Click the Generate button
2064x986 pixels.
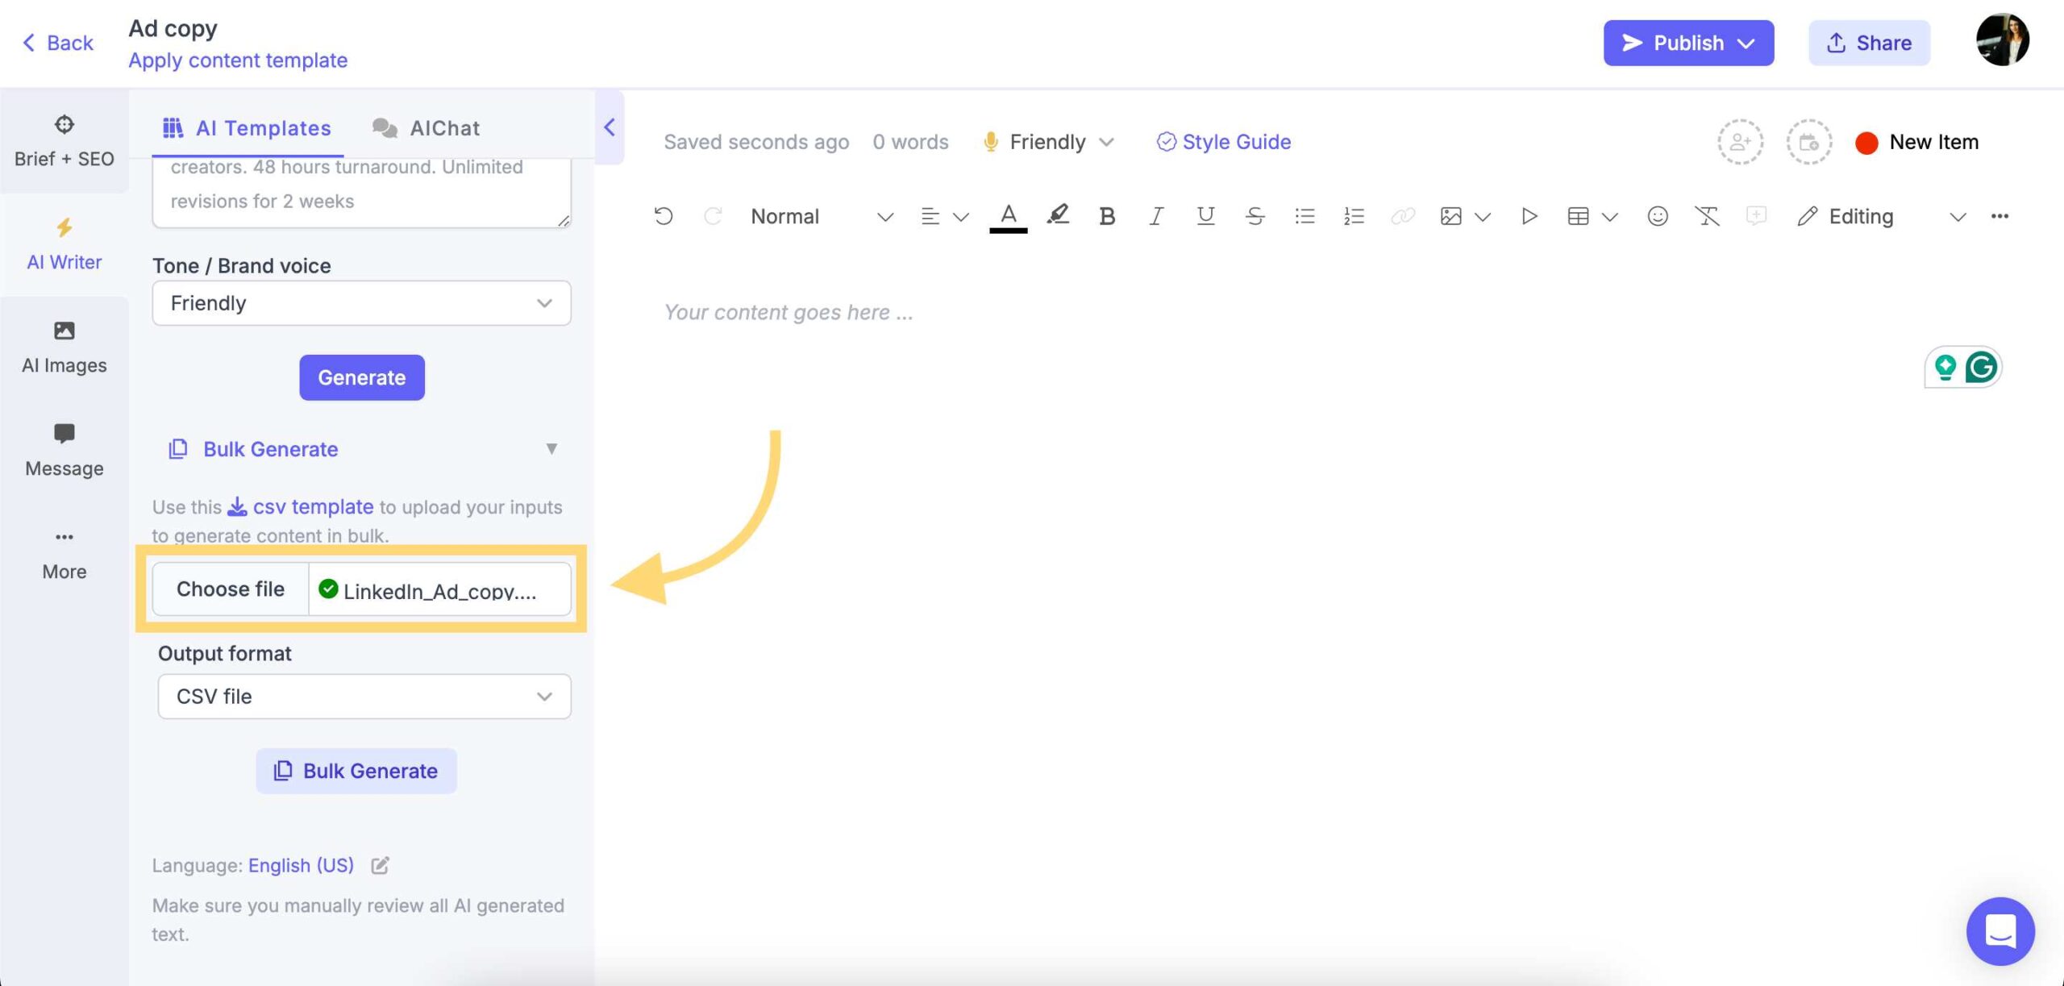click(360, 377)
